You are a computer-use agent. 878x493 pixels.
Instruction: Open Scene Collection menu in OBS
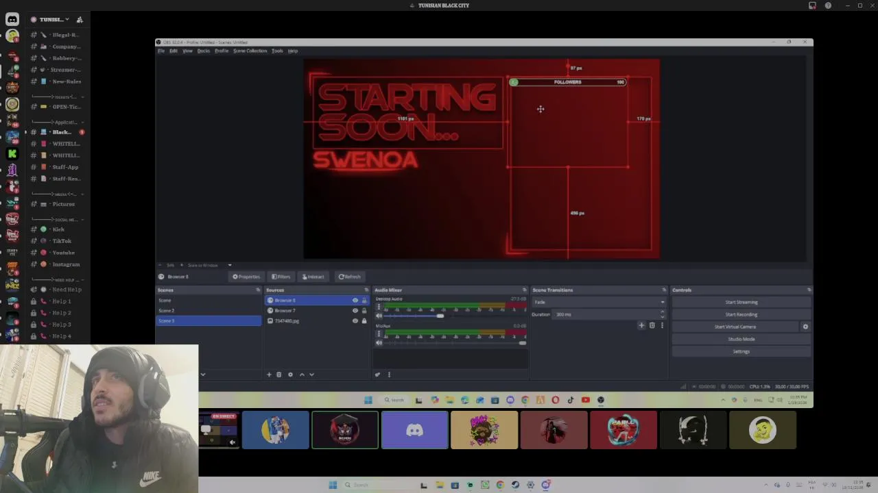(x=250, y=51)
